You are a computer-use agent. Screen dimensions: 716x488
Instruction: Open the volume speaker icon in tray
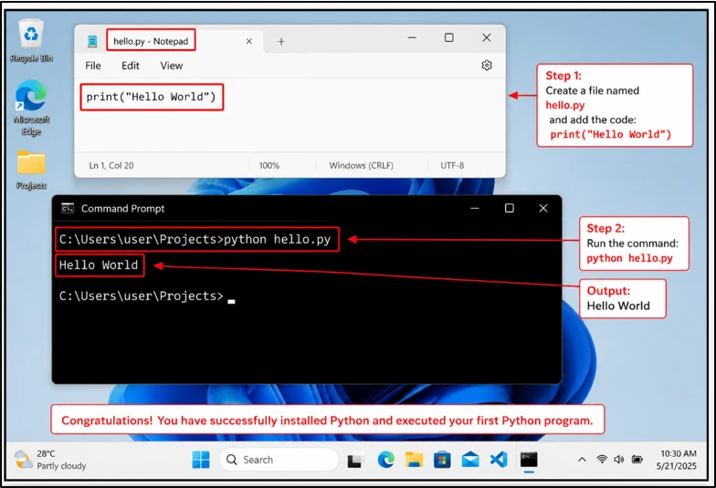619,460
